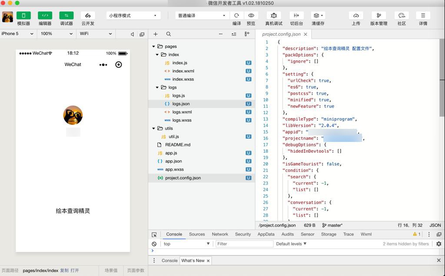Viewport: 445px width, 276px height.
Task: Undock the debugger panel icon
Action: coord(439,234)
